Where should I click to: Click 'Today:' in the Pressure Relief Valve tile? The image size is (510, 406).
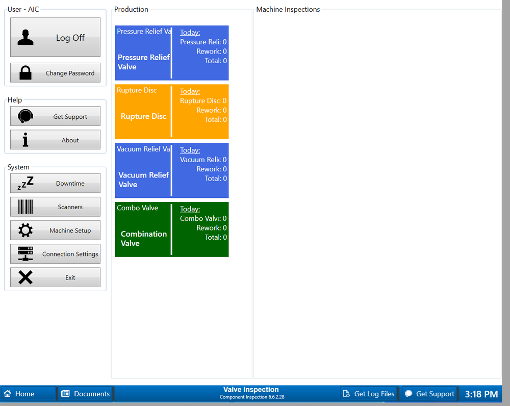coord(190,32)
